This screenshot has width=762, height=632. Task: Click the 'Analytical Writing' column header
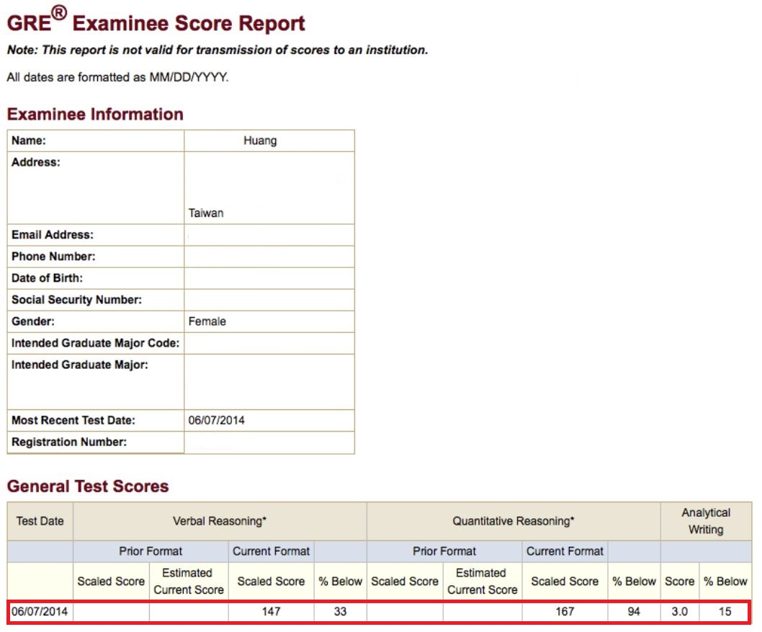tap(706, 521)
